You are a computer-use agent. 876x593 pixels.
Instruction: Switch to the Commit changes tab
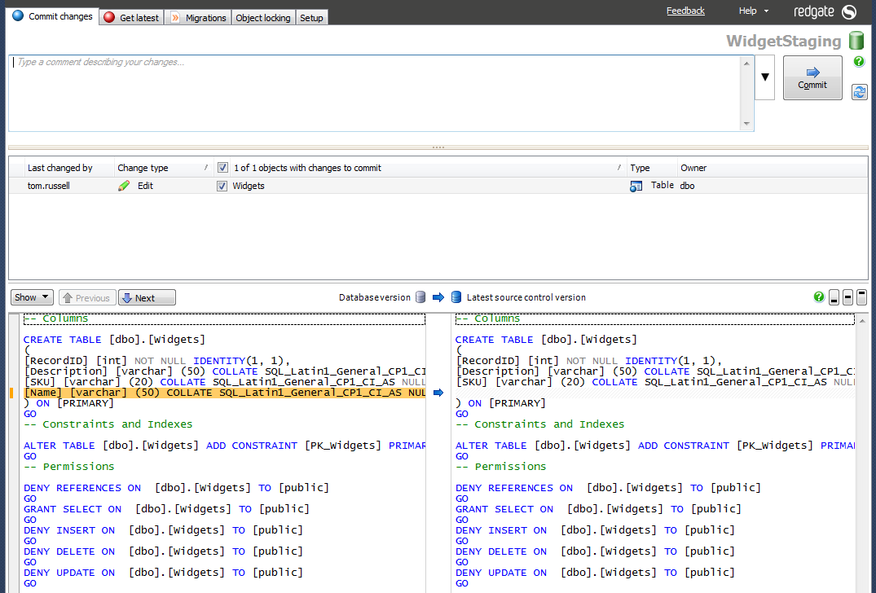[x=52, y=16]
